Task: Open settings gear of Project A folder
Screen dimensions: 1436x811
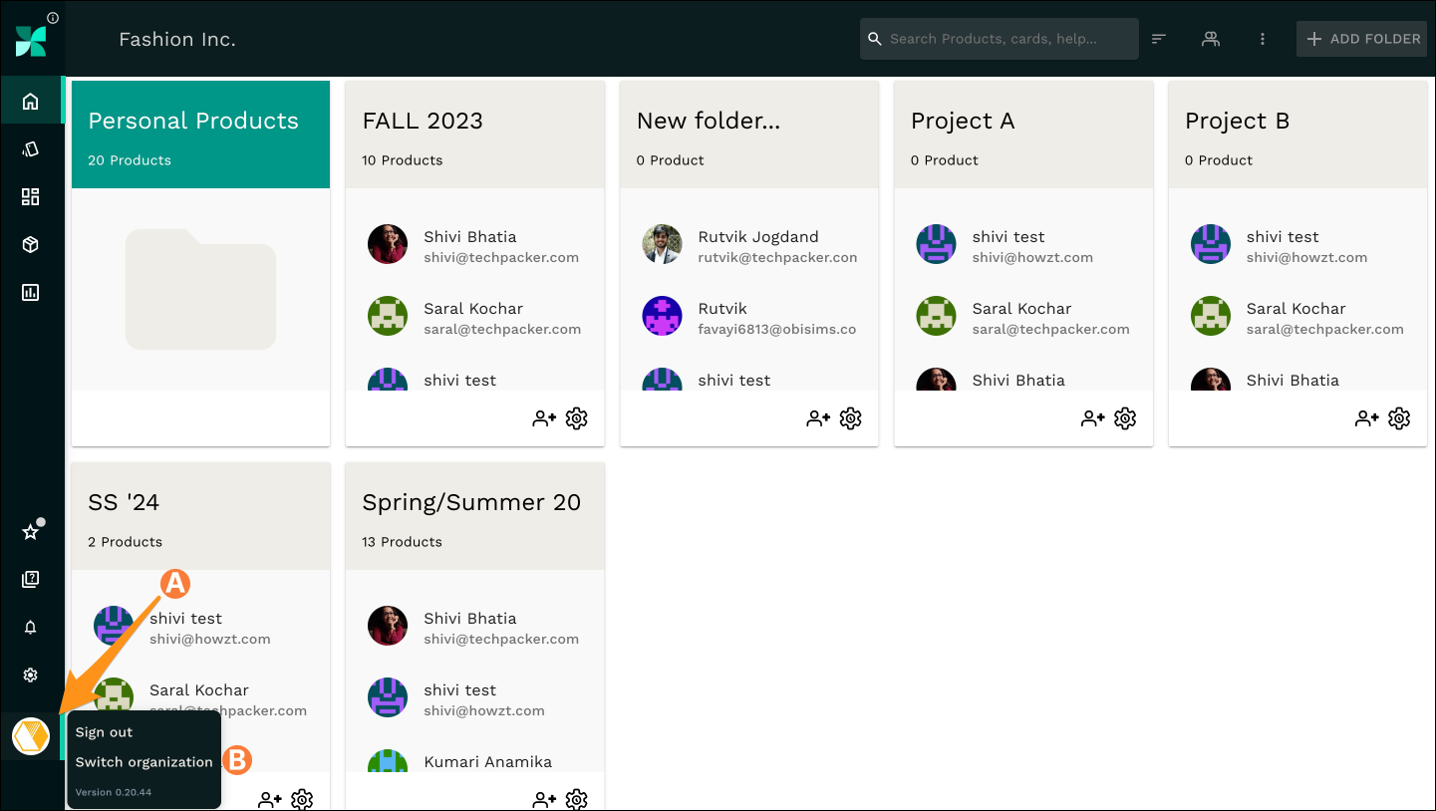Action: (x=1125, y=418)
